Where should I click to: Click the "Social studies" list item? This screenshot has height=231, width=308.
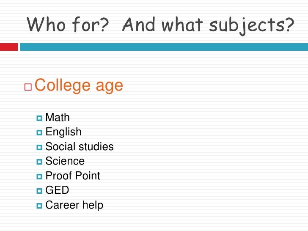pos(80,147)
